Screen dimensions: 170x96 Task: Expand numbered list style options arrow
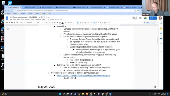100,23
